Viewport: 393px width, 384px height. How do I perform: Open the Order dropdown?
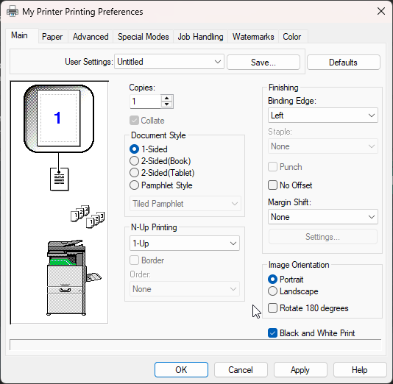coord(185,289)
